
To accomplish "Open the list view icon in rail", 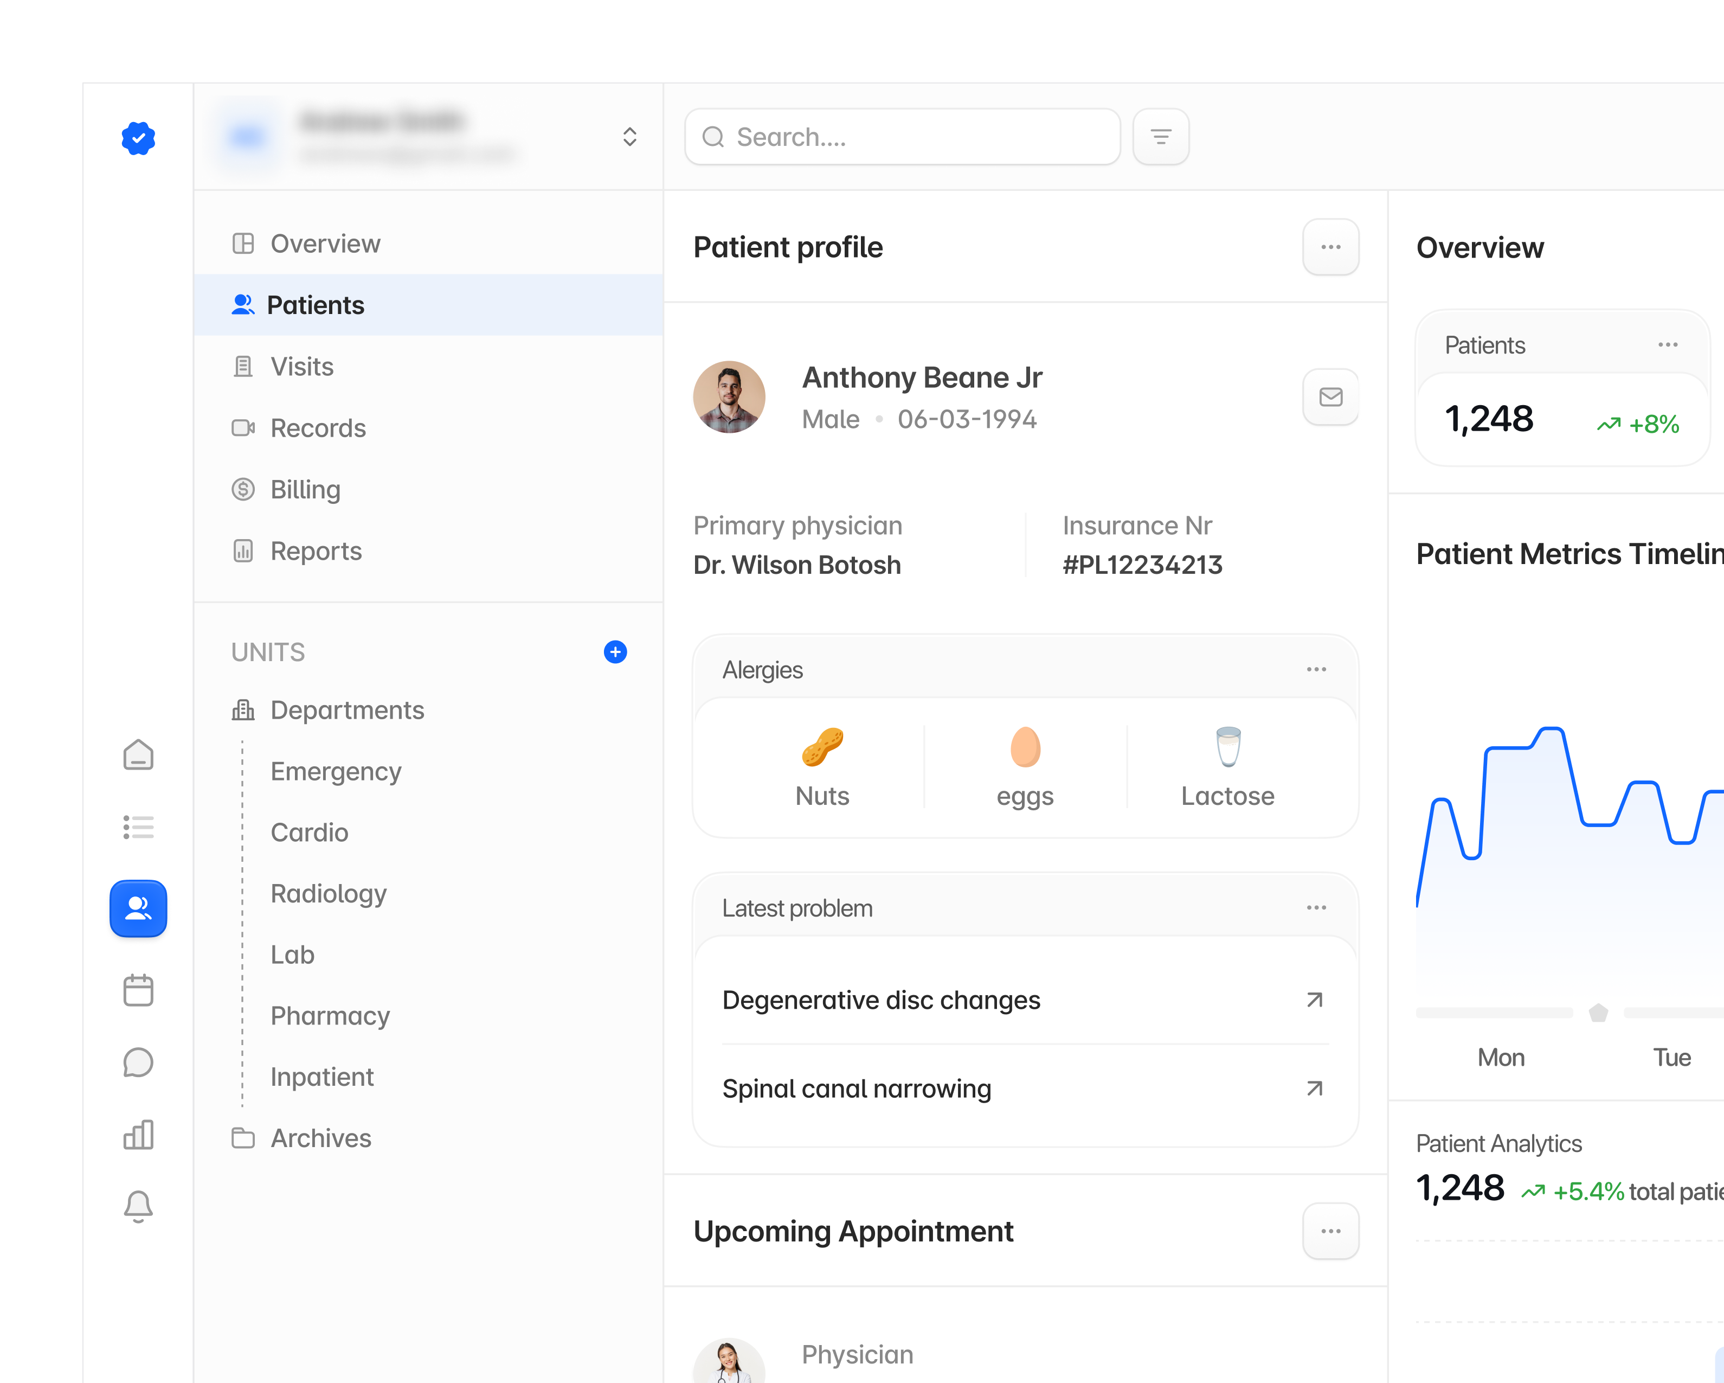I will point(138,827).
